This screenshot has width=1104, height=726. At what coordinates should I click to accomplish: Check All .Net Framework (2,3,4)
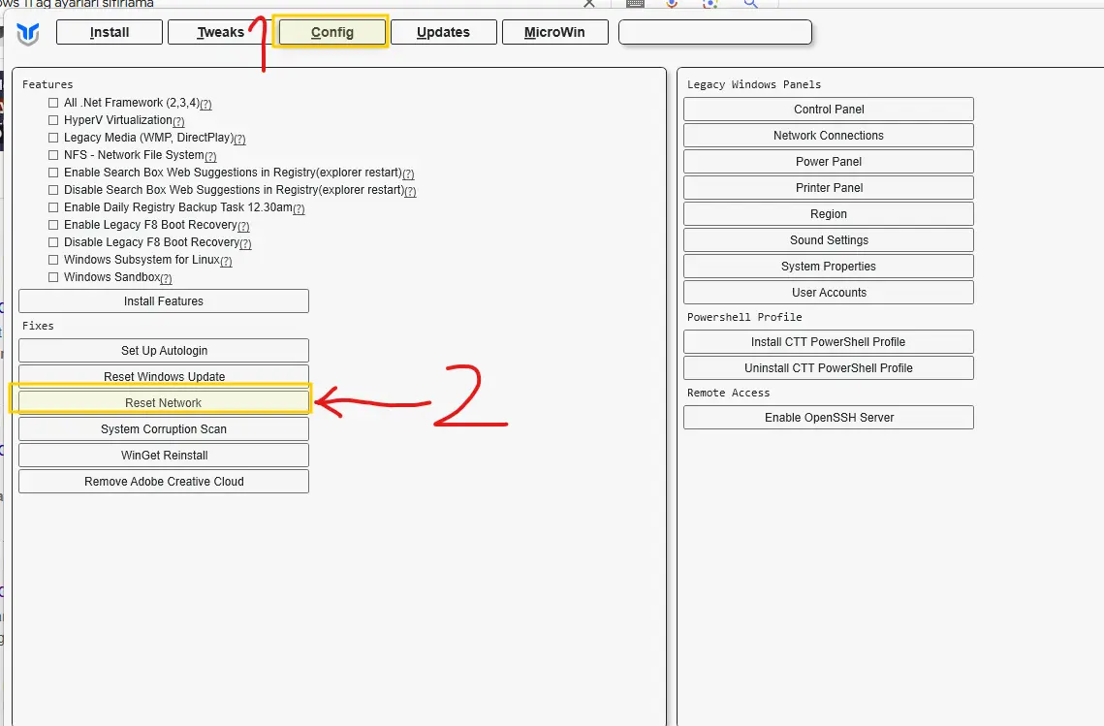point(52,103)
